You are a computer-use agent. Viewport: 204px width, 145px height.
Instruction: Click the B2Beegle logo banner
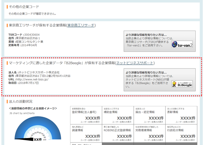[x=182, y=84]
